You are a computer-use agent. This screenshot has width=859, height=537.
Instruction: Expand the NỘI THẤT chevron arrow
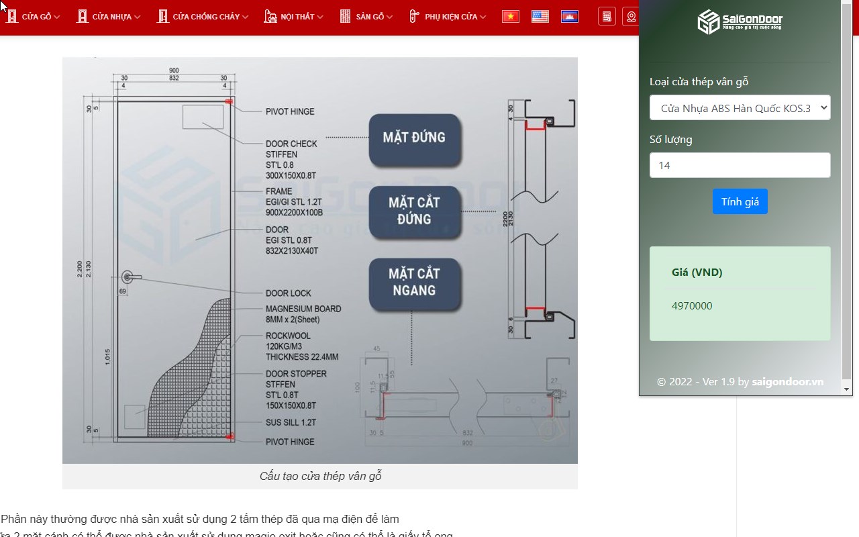pyautogui.click(x=320, y=17)
